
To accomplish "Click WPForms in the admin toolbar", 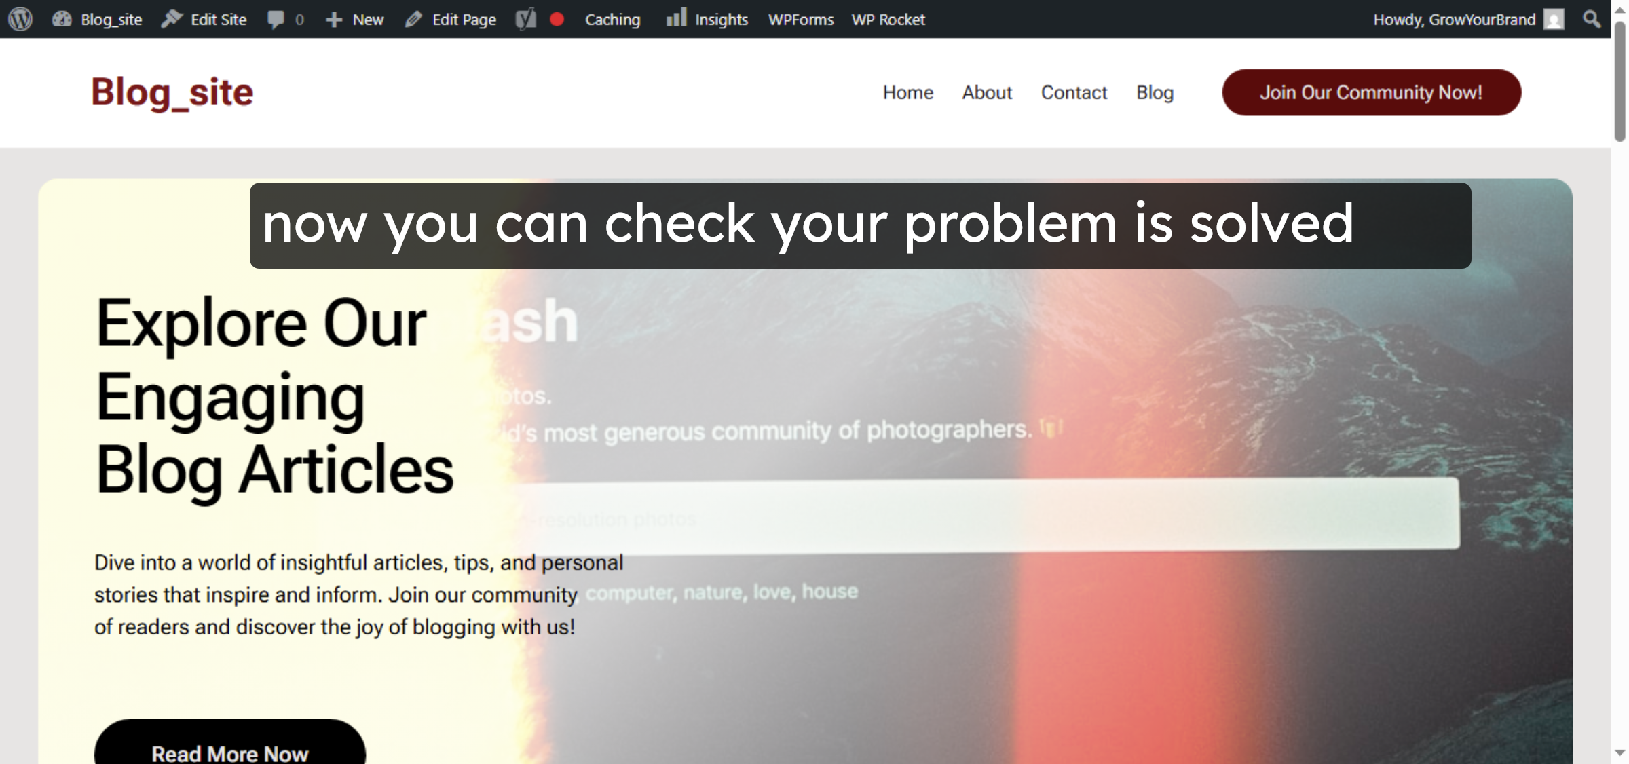I will tap(800, 19).
